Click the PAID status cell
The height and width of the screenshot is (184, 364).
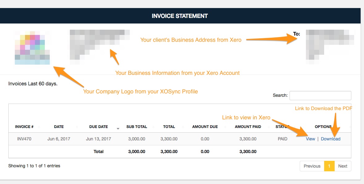282,139
